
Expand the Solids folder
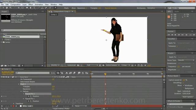coord(1,42)
